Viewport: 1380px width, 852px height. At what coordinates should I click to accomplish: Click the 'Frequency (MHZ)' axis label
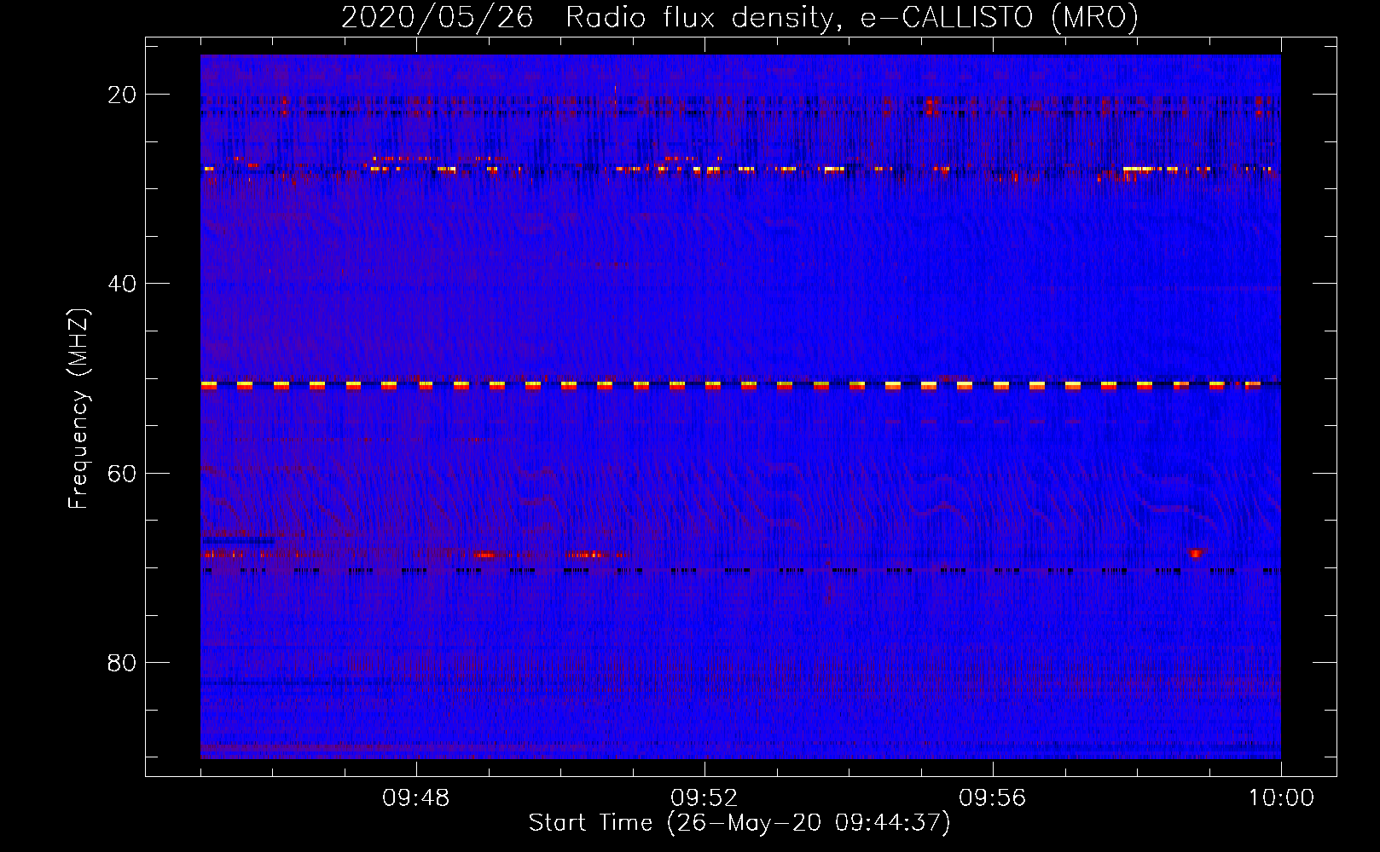pos(78,408)
